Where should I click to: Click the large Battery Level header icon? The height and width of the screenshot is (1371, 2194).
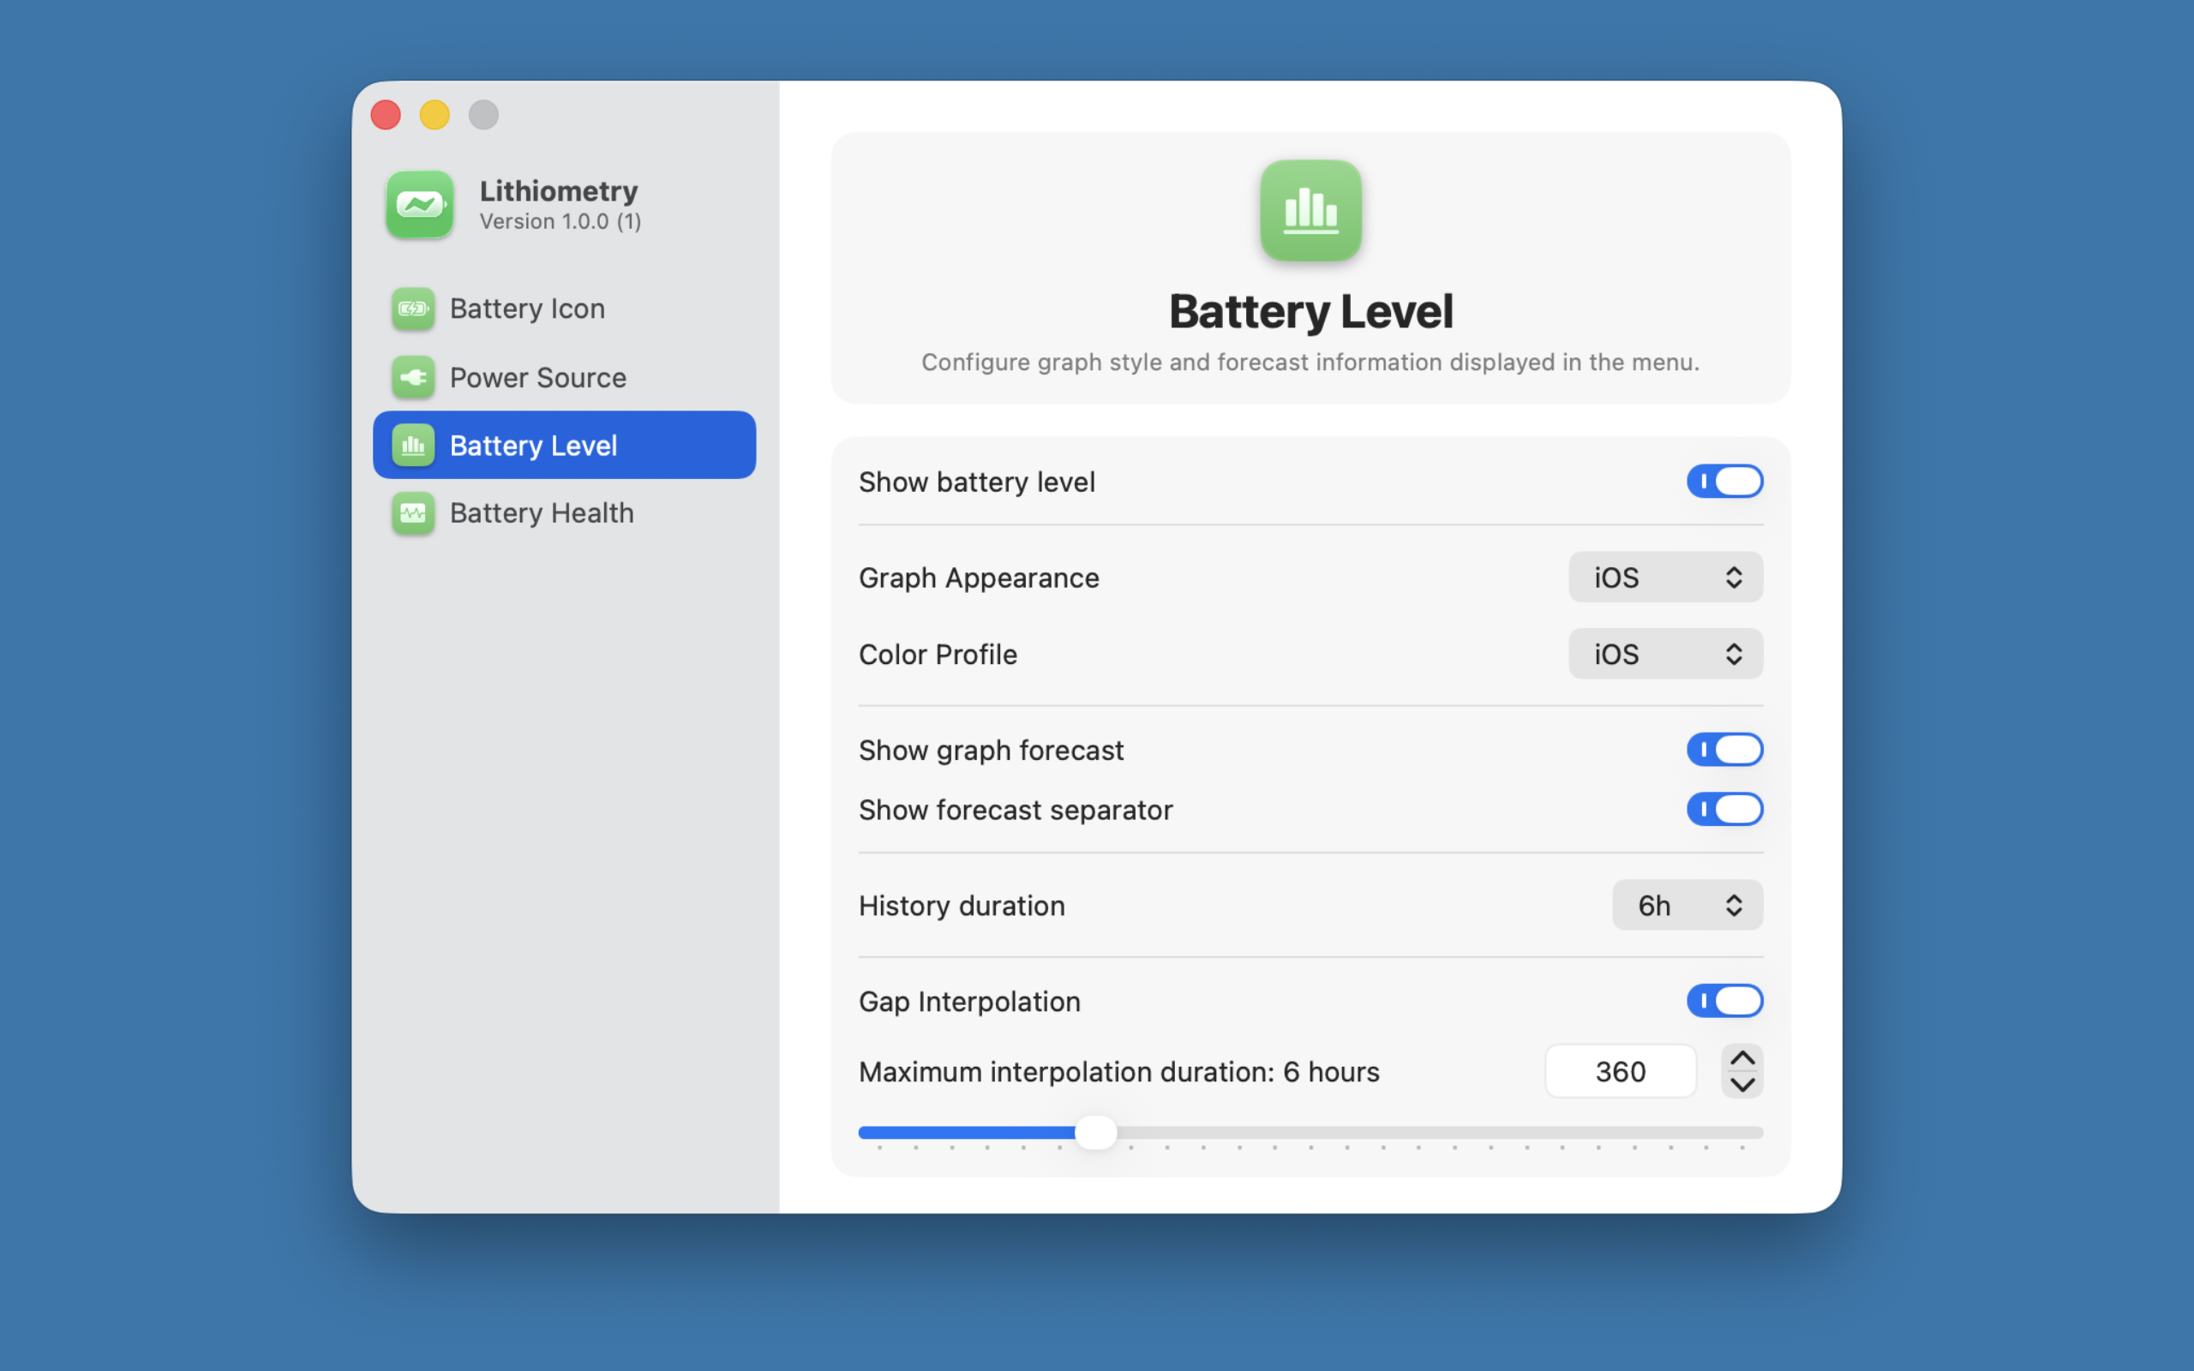1311,211
